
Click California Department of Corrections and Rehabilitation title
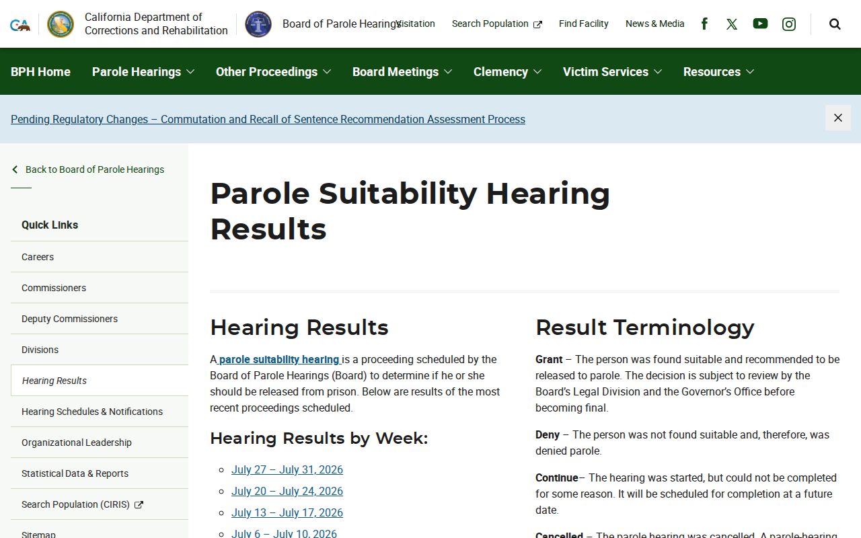point(156,24)
